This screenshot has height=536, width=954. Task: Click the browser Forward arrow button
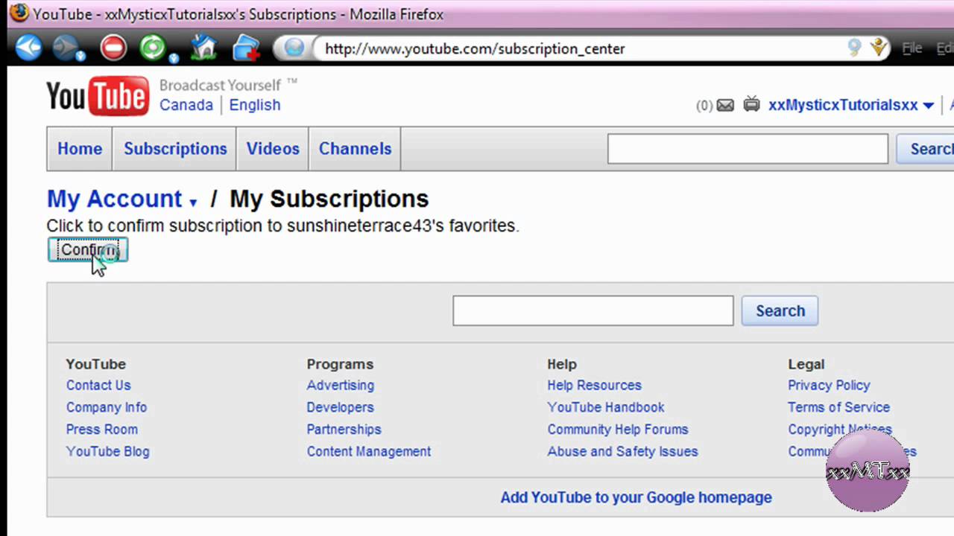click(x=68, y=48)
